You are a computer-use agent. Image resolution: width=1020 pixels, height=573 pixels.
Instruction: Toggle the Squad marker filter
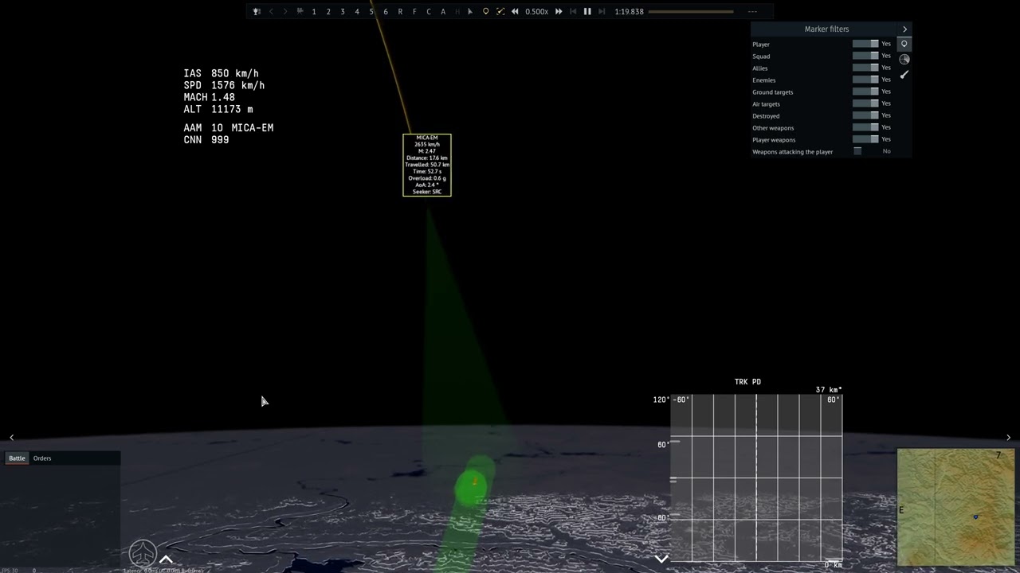click(865, 56)
